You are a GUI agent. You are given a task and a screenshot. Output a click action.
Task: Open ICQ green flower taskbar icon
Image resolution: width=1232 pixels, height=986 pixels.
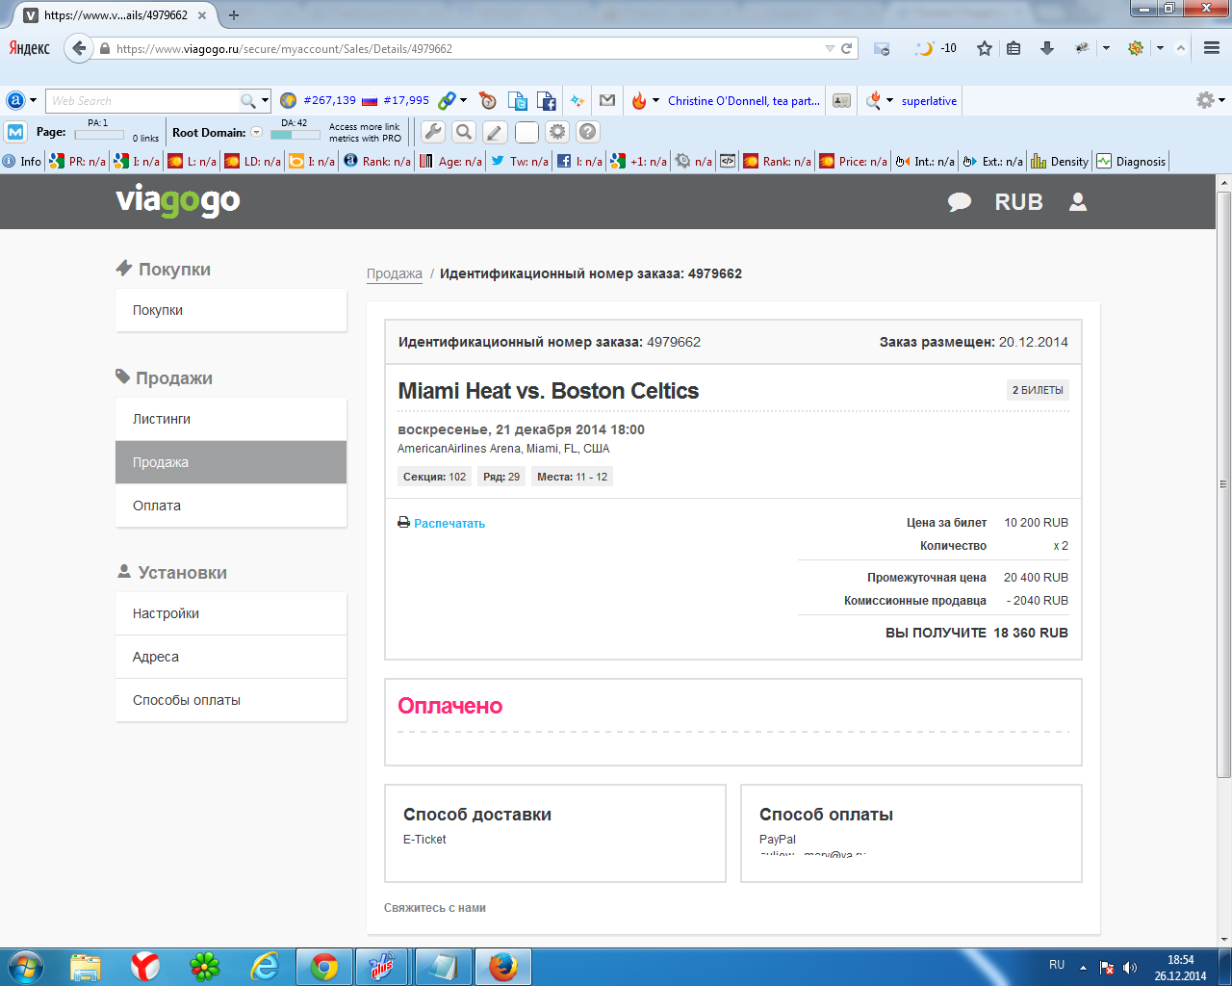coord(205,967)
